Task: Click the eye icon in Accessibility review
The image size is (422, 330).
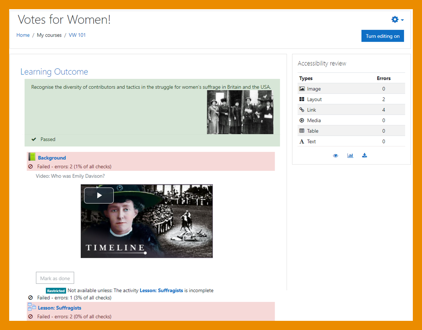Action: [335, 155]
